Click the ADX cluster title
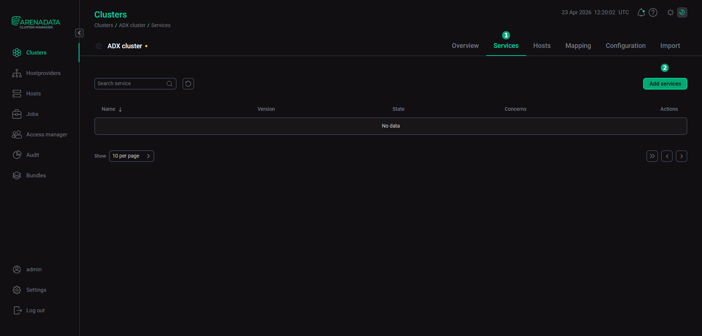 click(125, 46)
